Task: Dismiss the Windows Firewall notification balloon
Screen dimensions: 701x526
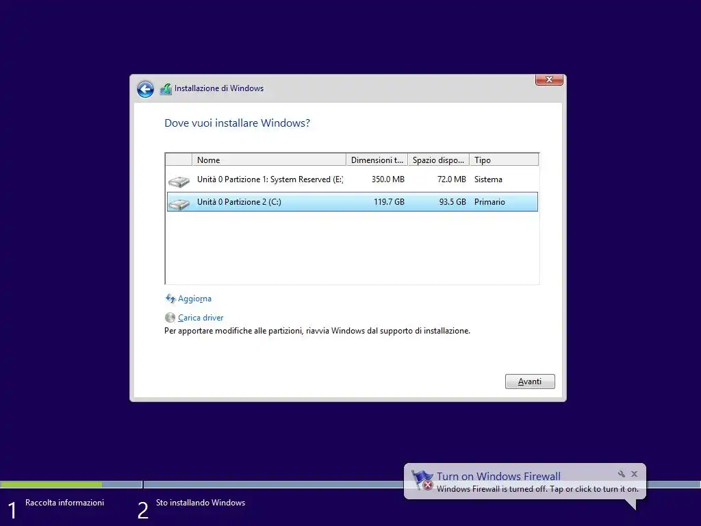Action: point(635,474)
